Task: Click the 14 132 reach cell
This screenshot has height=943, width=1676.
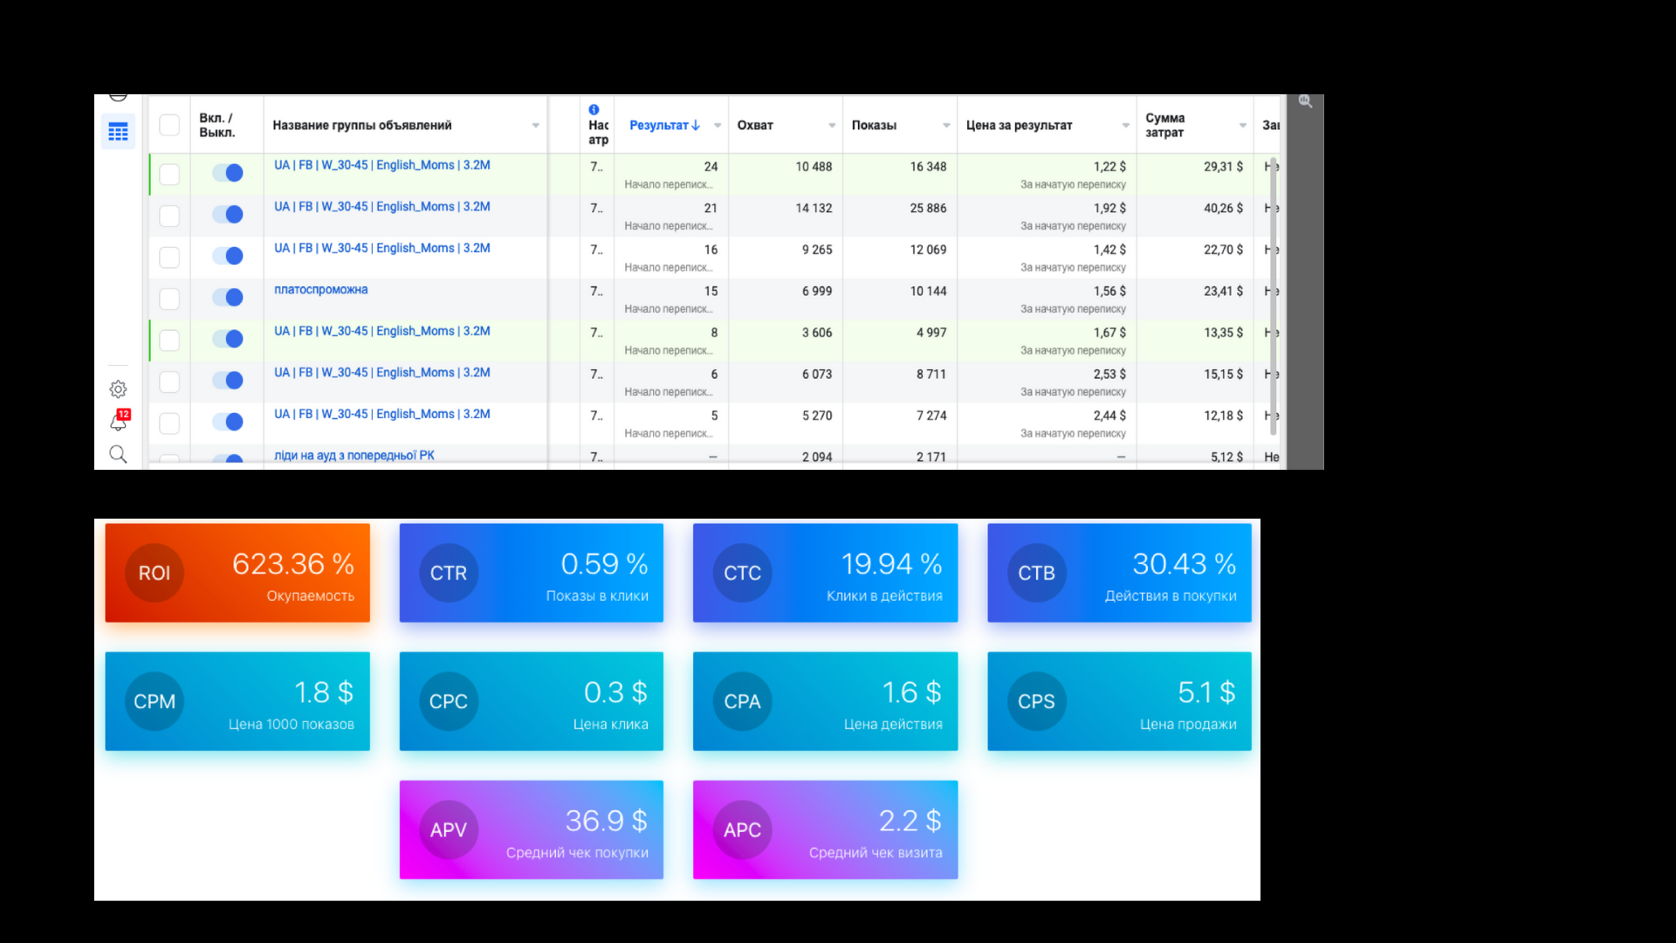Action: pos(814,209)
